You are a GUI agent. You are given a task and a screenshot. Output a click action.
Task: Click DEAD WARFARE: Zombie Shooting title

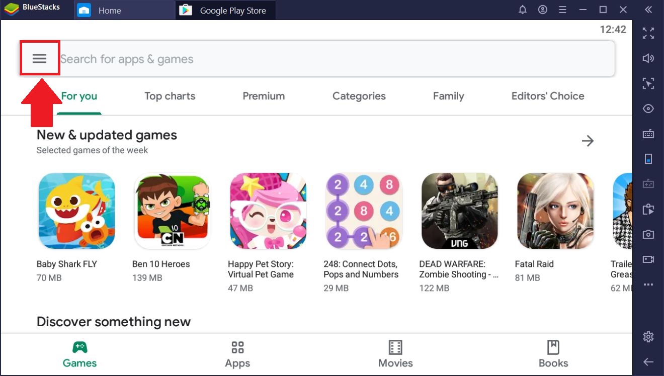459,269
